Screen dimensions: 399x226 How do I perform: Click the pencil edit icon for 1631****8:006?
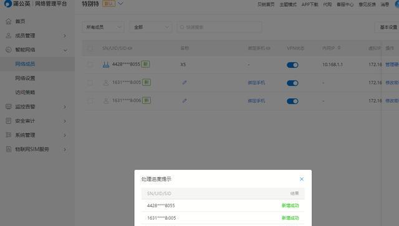pyautogui.click(x=185, y=101)
